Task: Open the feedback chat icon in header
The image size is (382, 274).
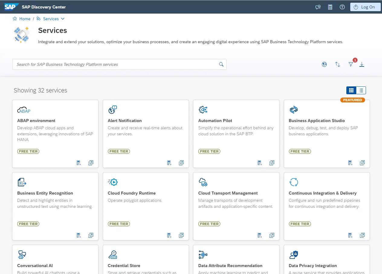Action: click(318, 7)
